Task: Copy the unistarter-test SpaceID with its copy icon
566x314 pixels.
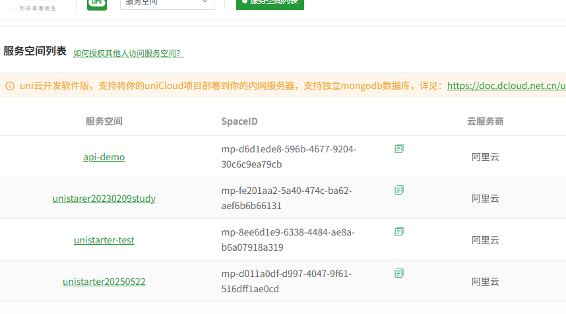Action: pos(399,232)
